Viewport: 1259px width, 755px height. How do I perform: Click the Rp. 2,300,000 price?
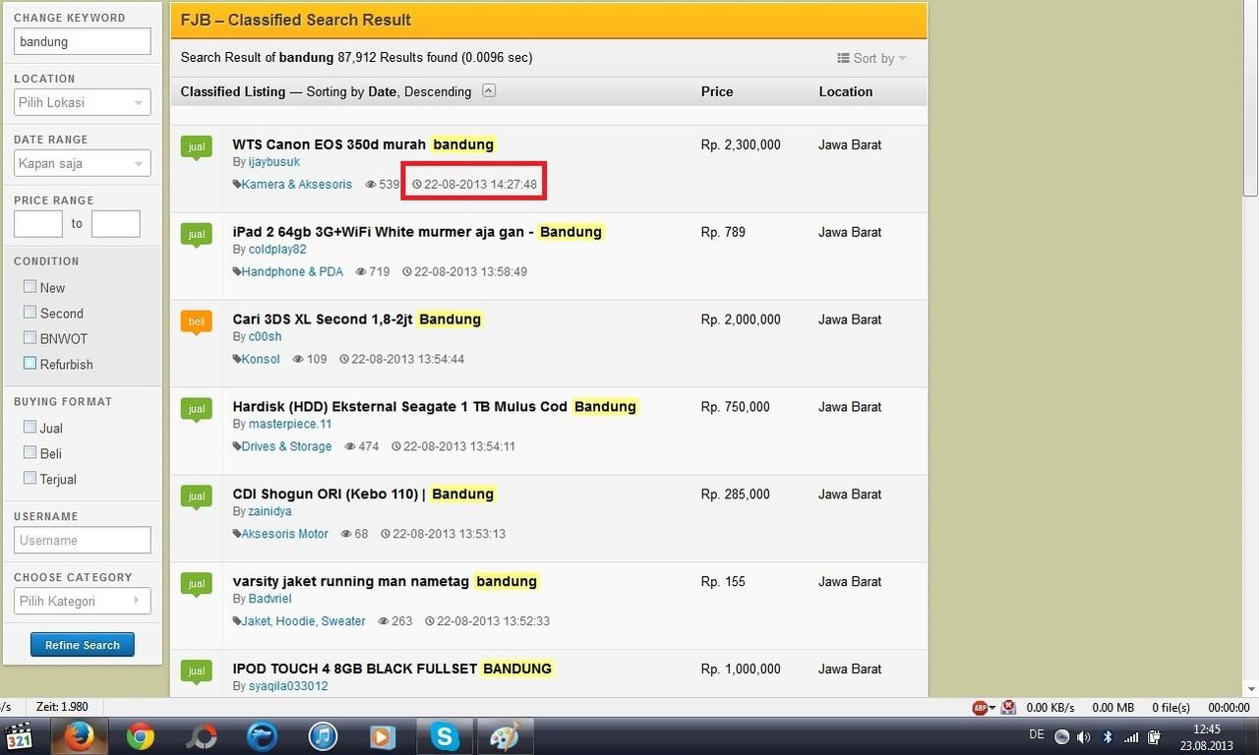pyautogui.click(x=741, y=145)
